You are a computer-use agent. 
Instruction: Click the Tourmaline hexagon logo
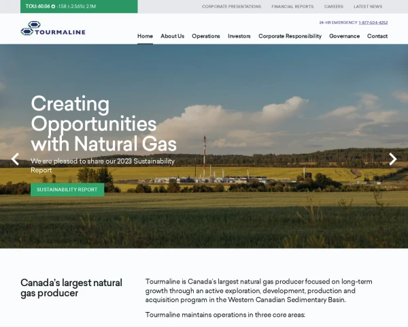(31, 28)
